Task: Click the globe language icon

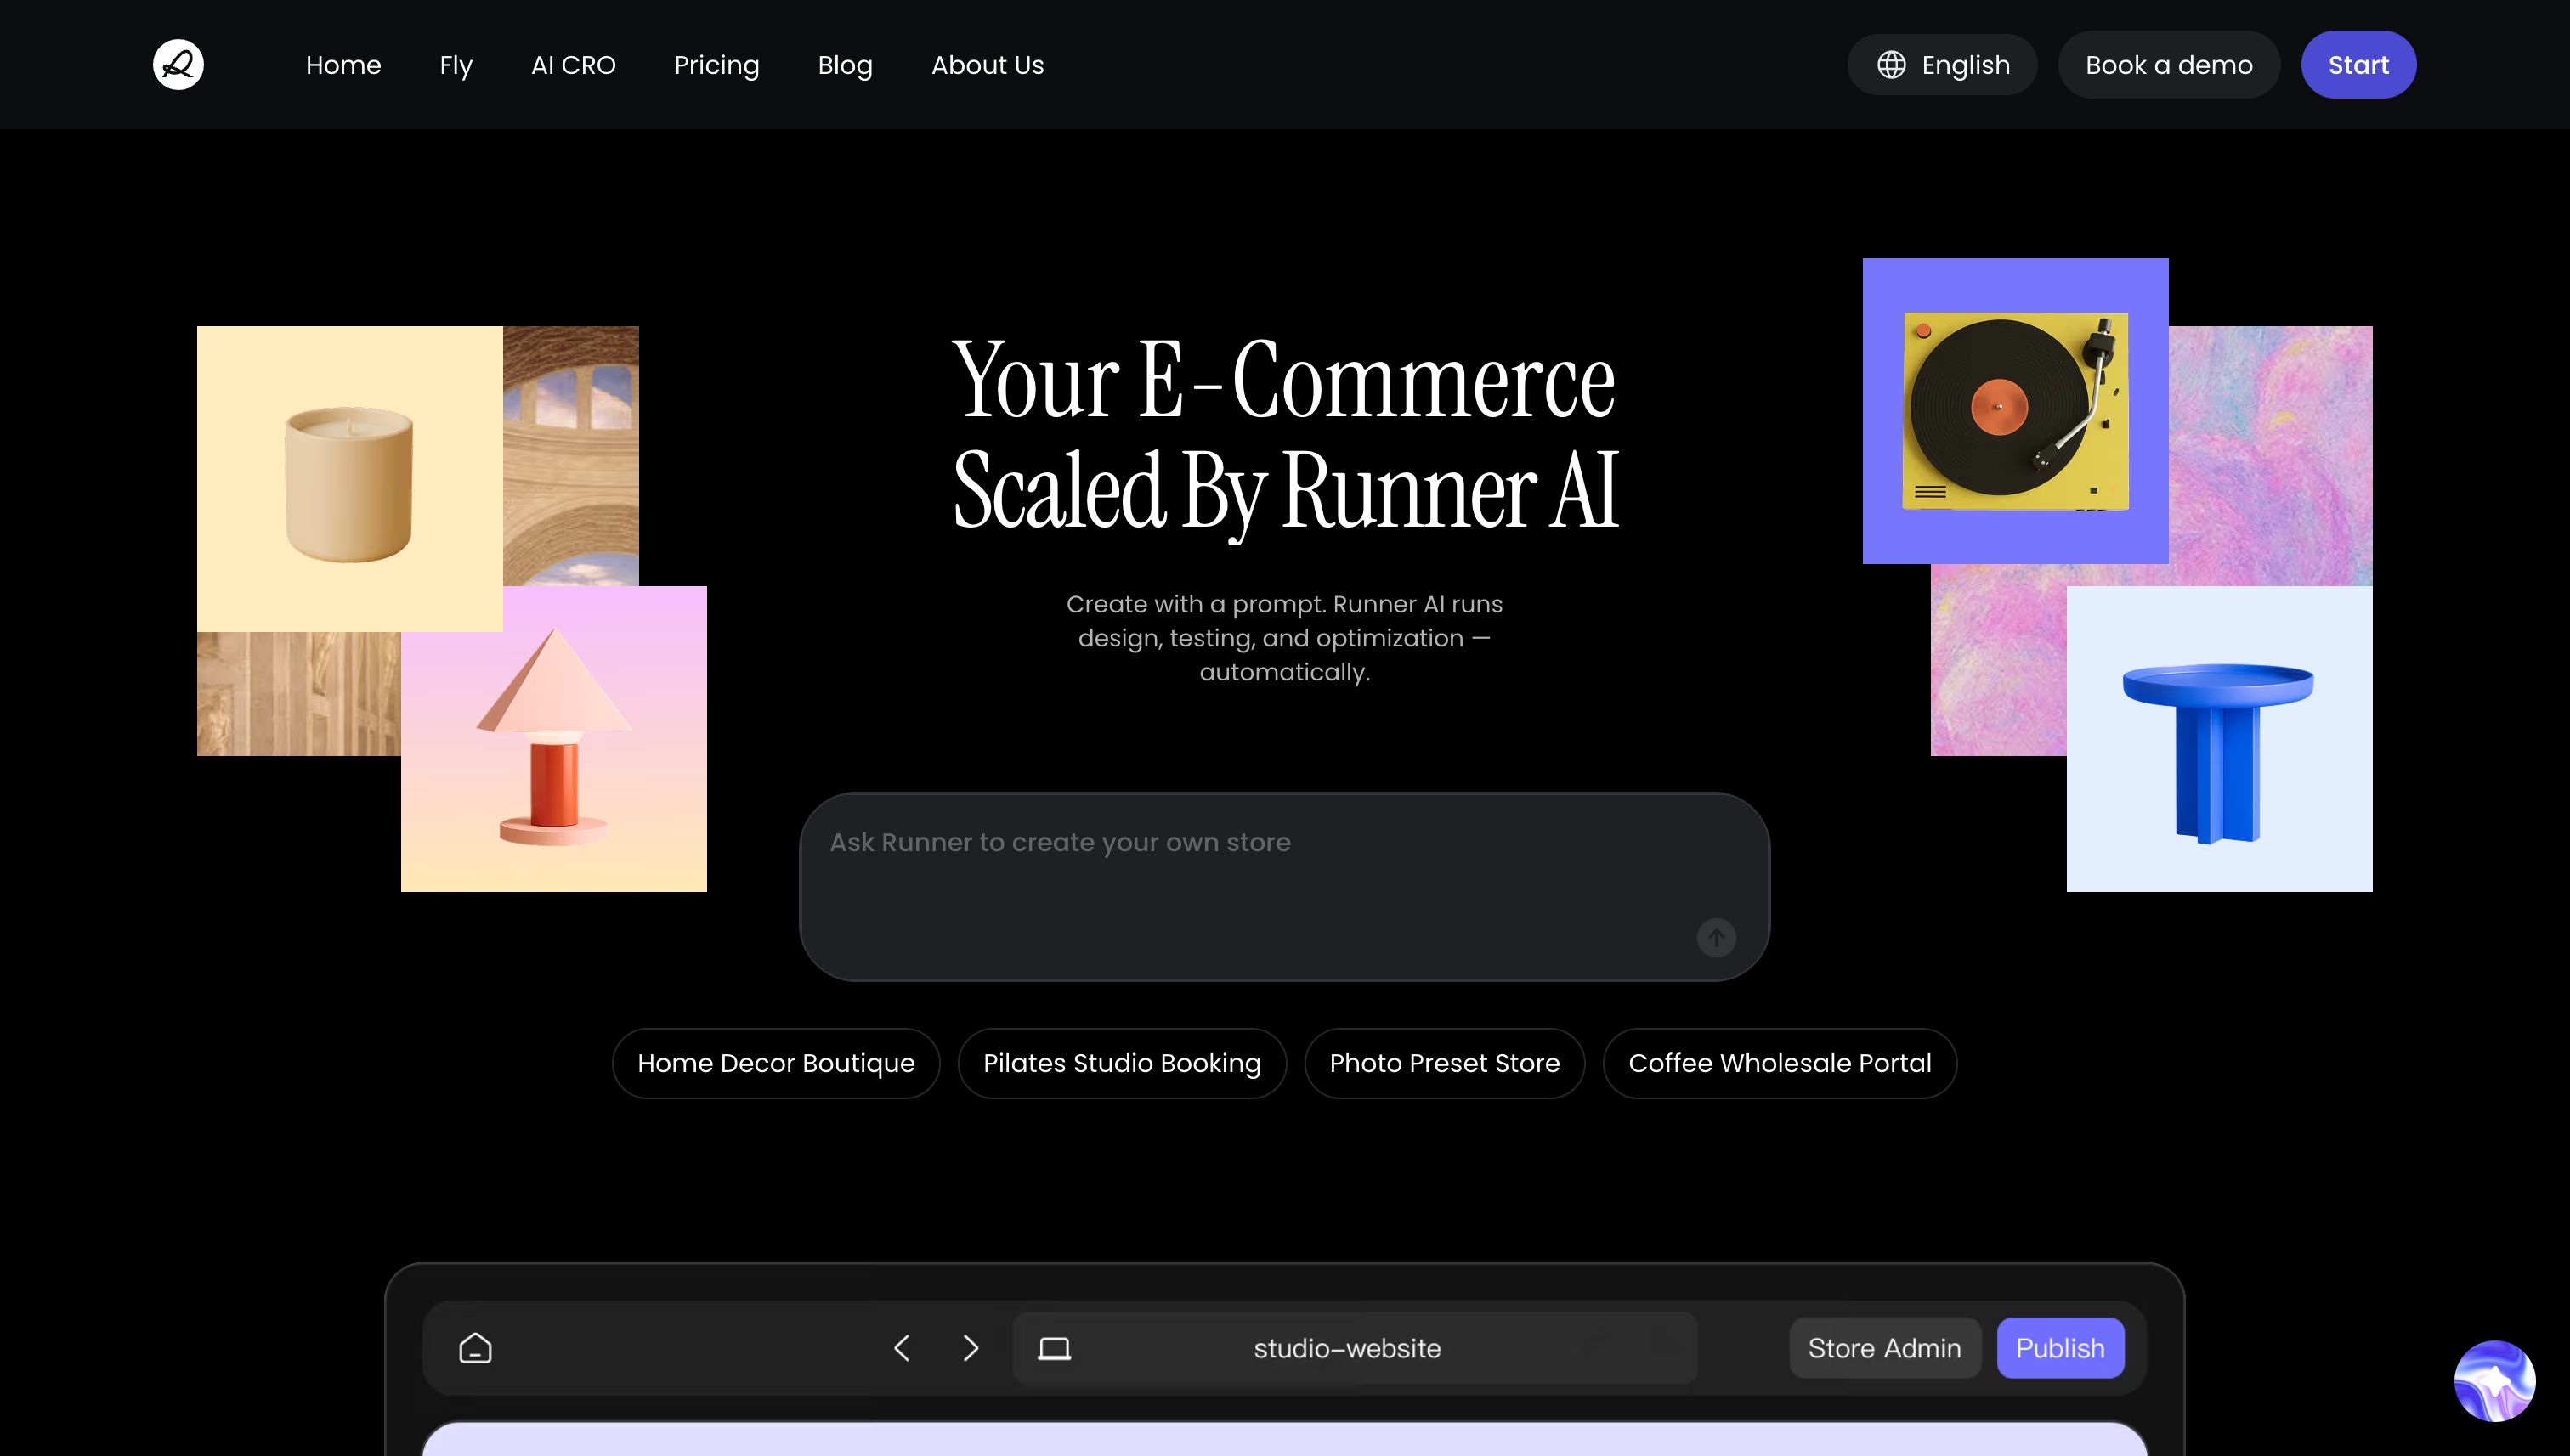Action: pos(1891,65)
